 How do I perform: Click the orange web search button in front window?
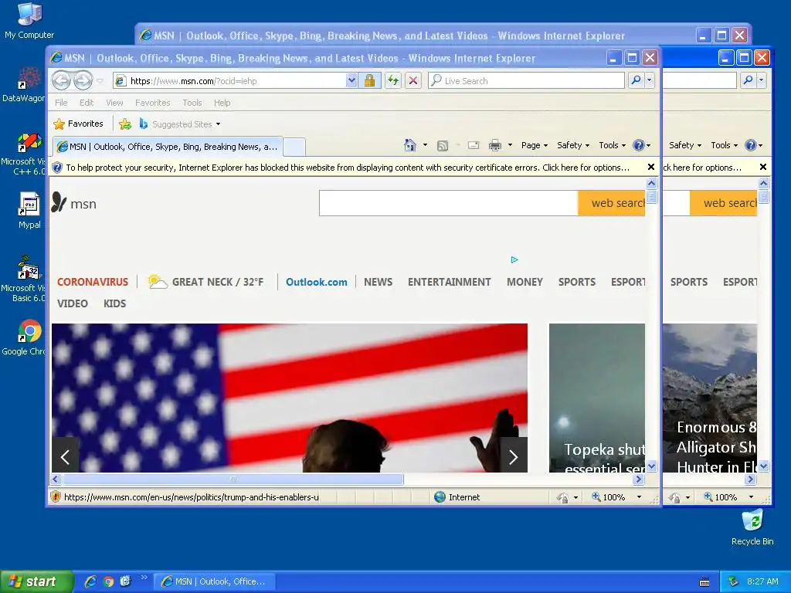(612, 203)
